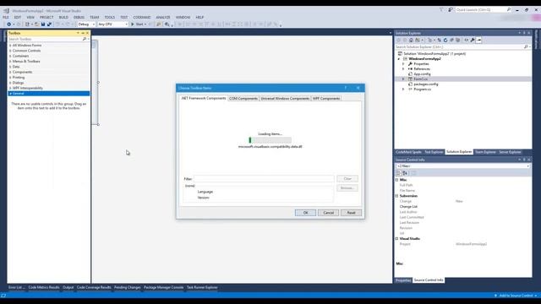Expand Menus & Toolbars toolbox group
This screenshot has height=304, width=541.
point(10,62)
